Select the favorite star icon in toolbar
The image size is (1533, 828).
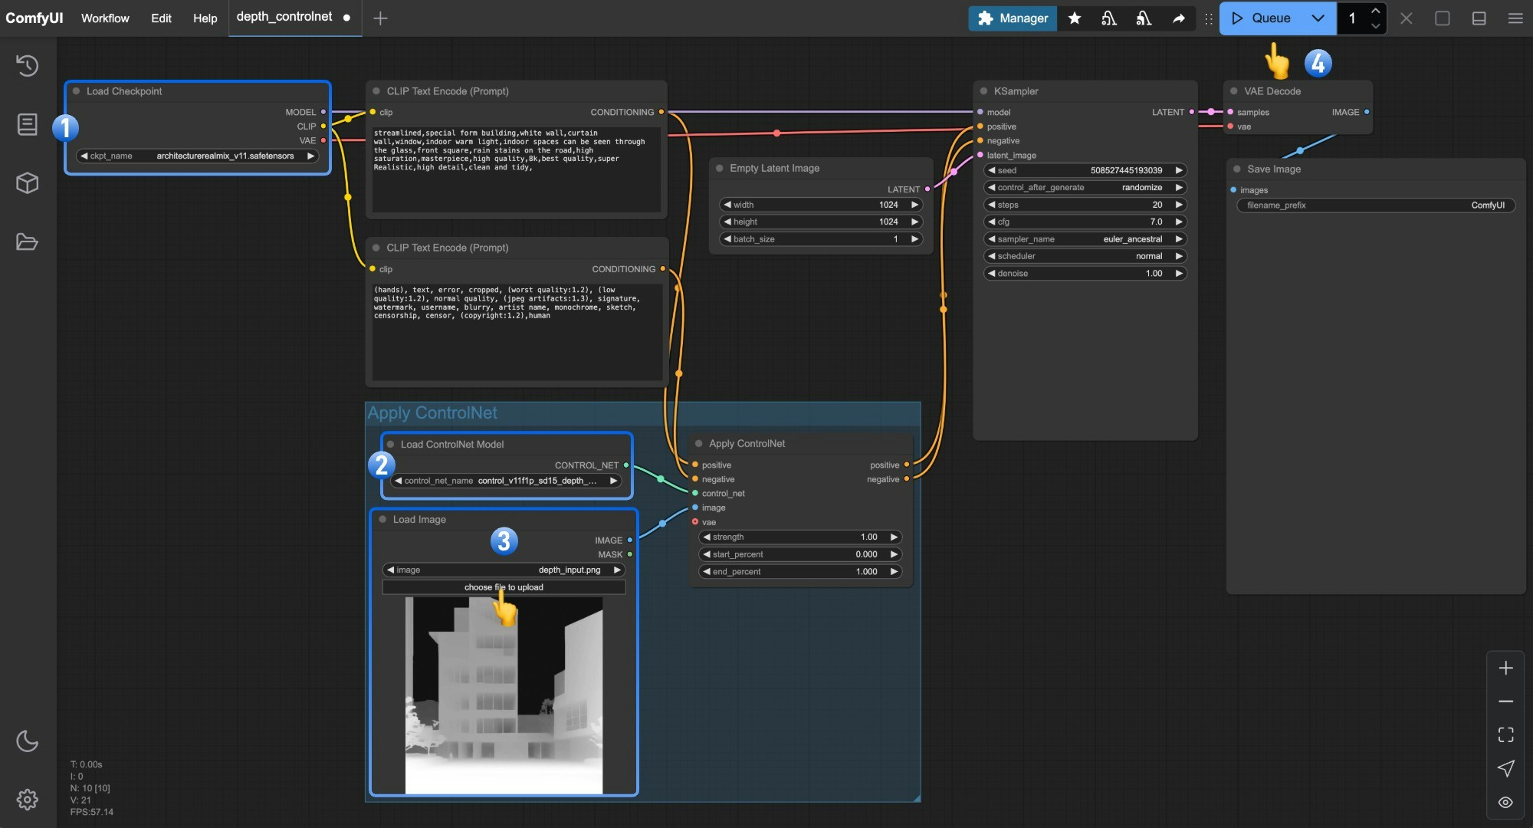(1074, 18)
